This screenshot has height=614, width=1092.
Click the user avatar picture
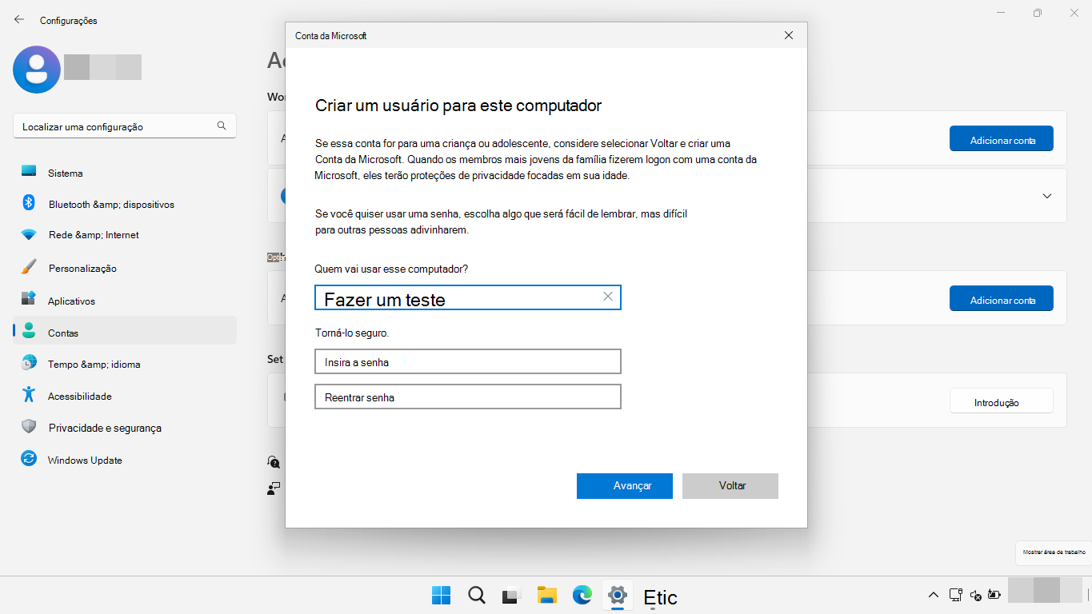tap(37, 70)
